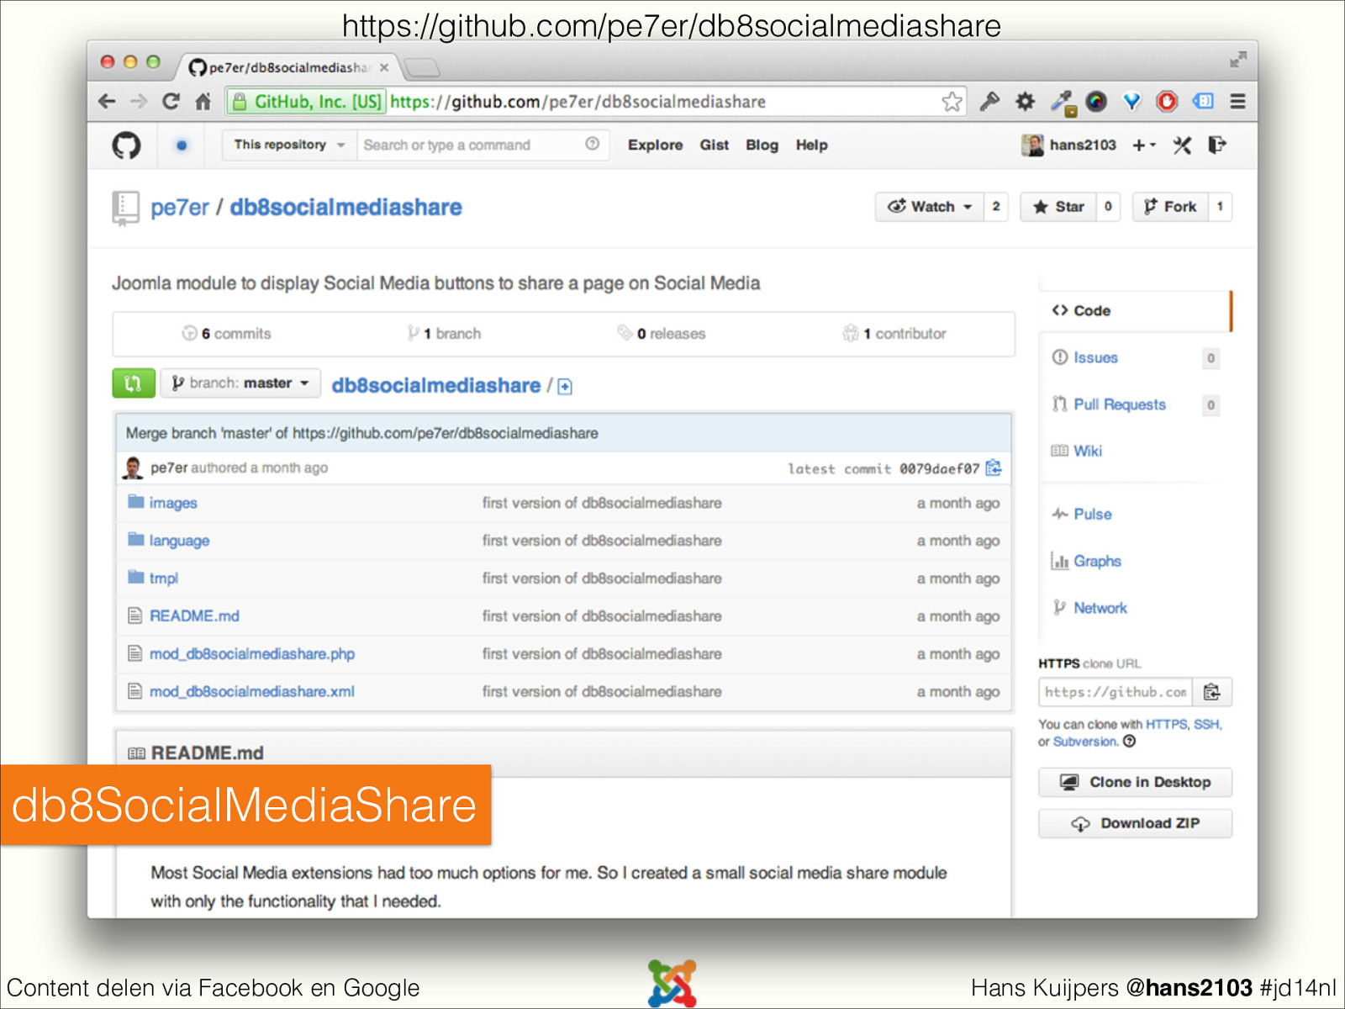This screenshot has width=1345, height=1009.
Task: Click the create new file plus icon
Action: [565, 387]
